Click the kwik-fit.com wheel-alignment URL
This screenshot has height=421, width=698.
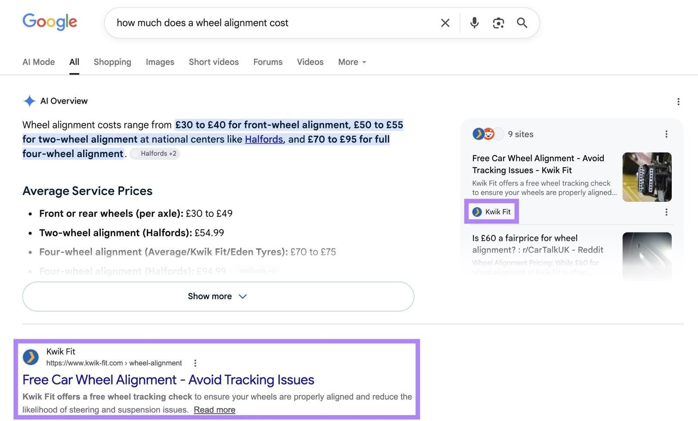114,363
